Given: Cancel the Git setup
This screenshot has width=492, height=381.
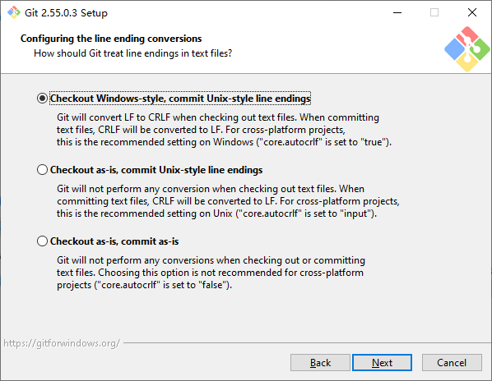Looking at the screenshot, I should [x=452, y=363].
